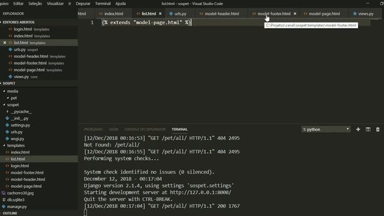
Task: Open login.html under templates folder
Action: pos(20,166)
